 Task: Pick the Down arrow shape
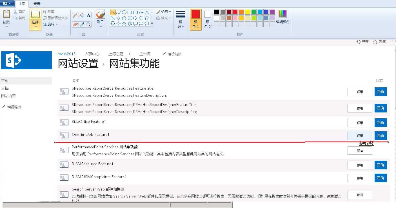click(113, 24)
